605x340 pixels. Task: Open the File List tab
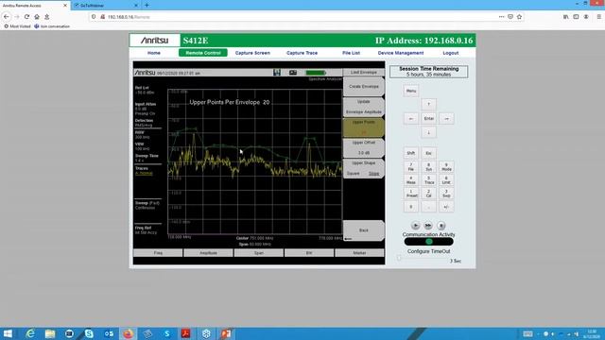pos(351,53)
